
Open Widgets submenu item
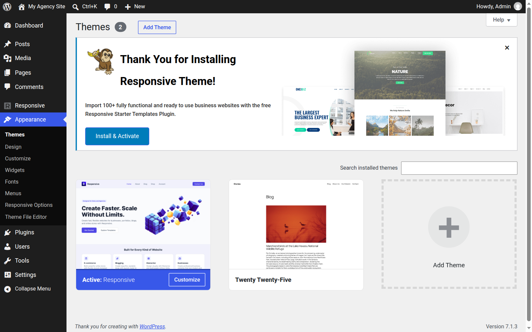click(15, 170)
